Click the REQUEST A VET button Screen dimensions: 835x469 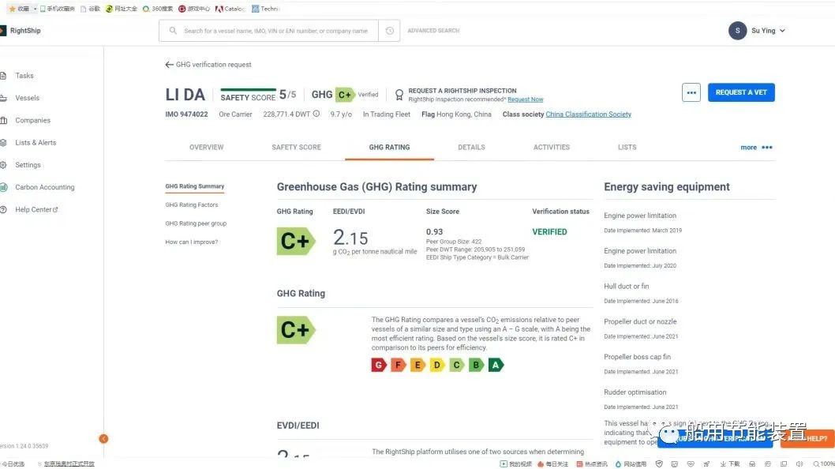(x=741, y=92)
